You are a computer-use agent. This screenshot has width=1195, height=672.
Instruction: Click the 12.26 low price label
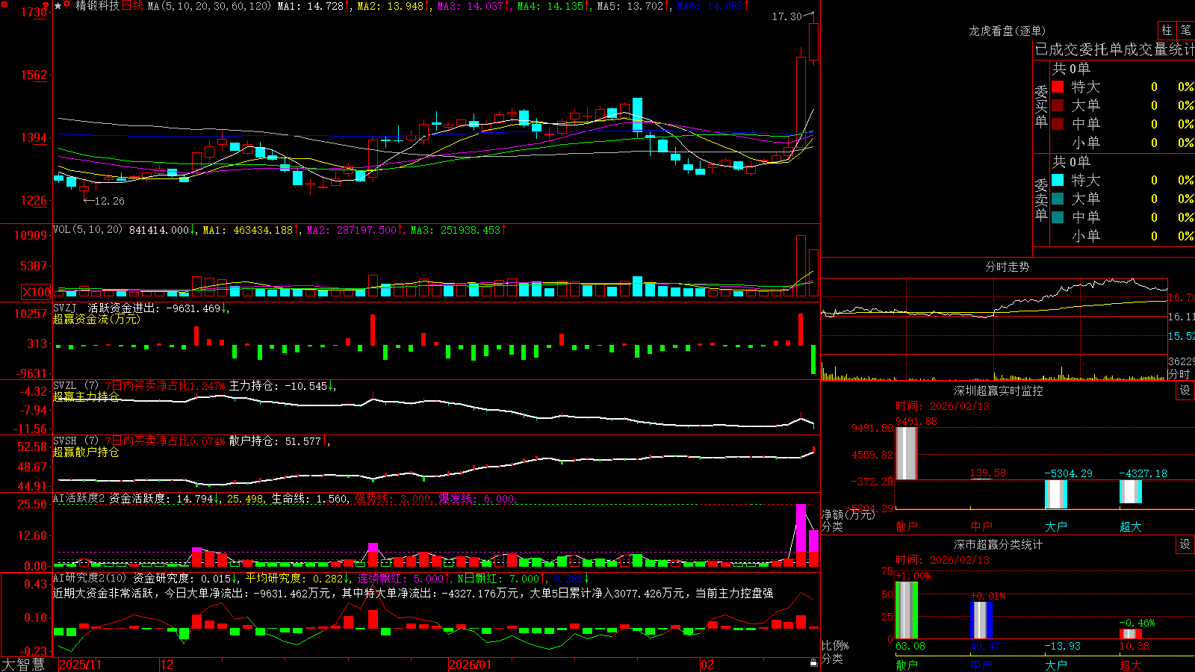click(109, 201)
